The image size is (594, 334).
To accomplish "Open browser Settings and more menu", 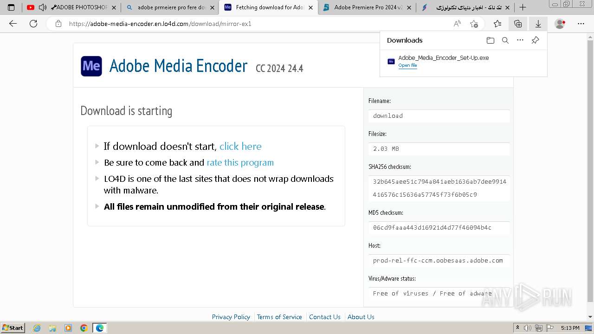I will 581,24.
